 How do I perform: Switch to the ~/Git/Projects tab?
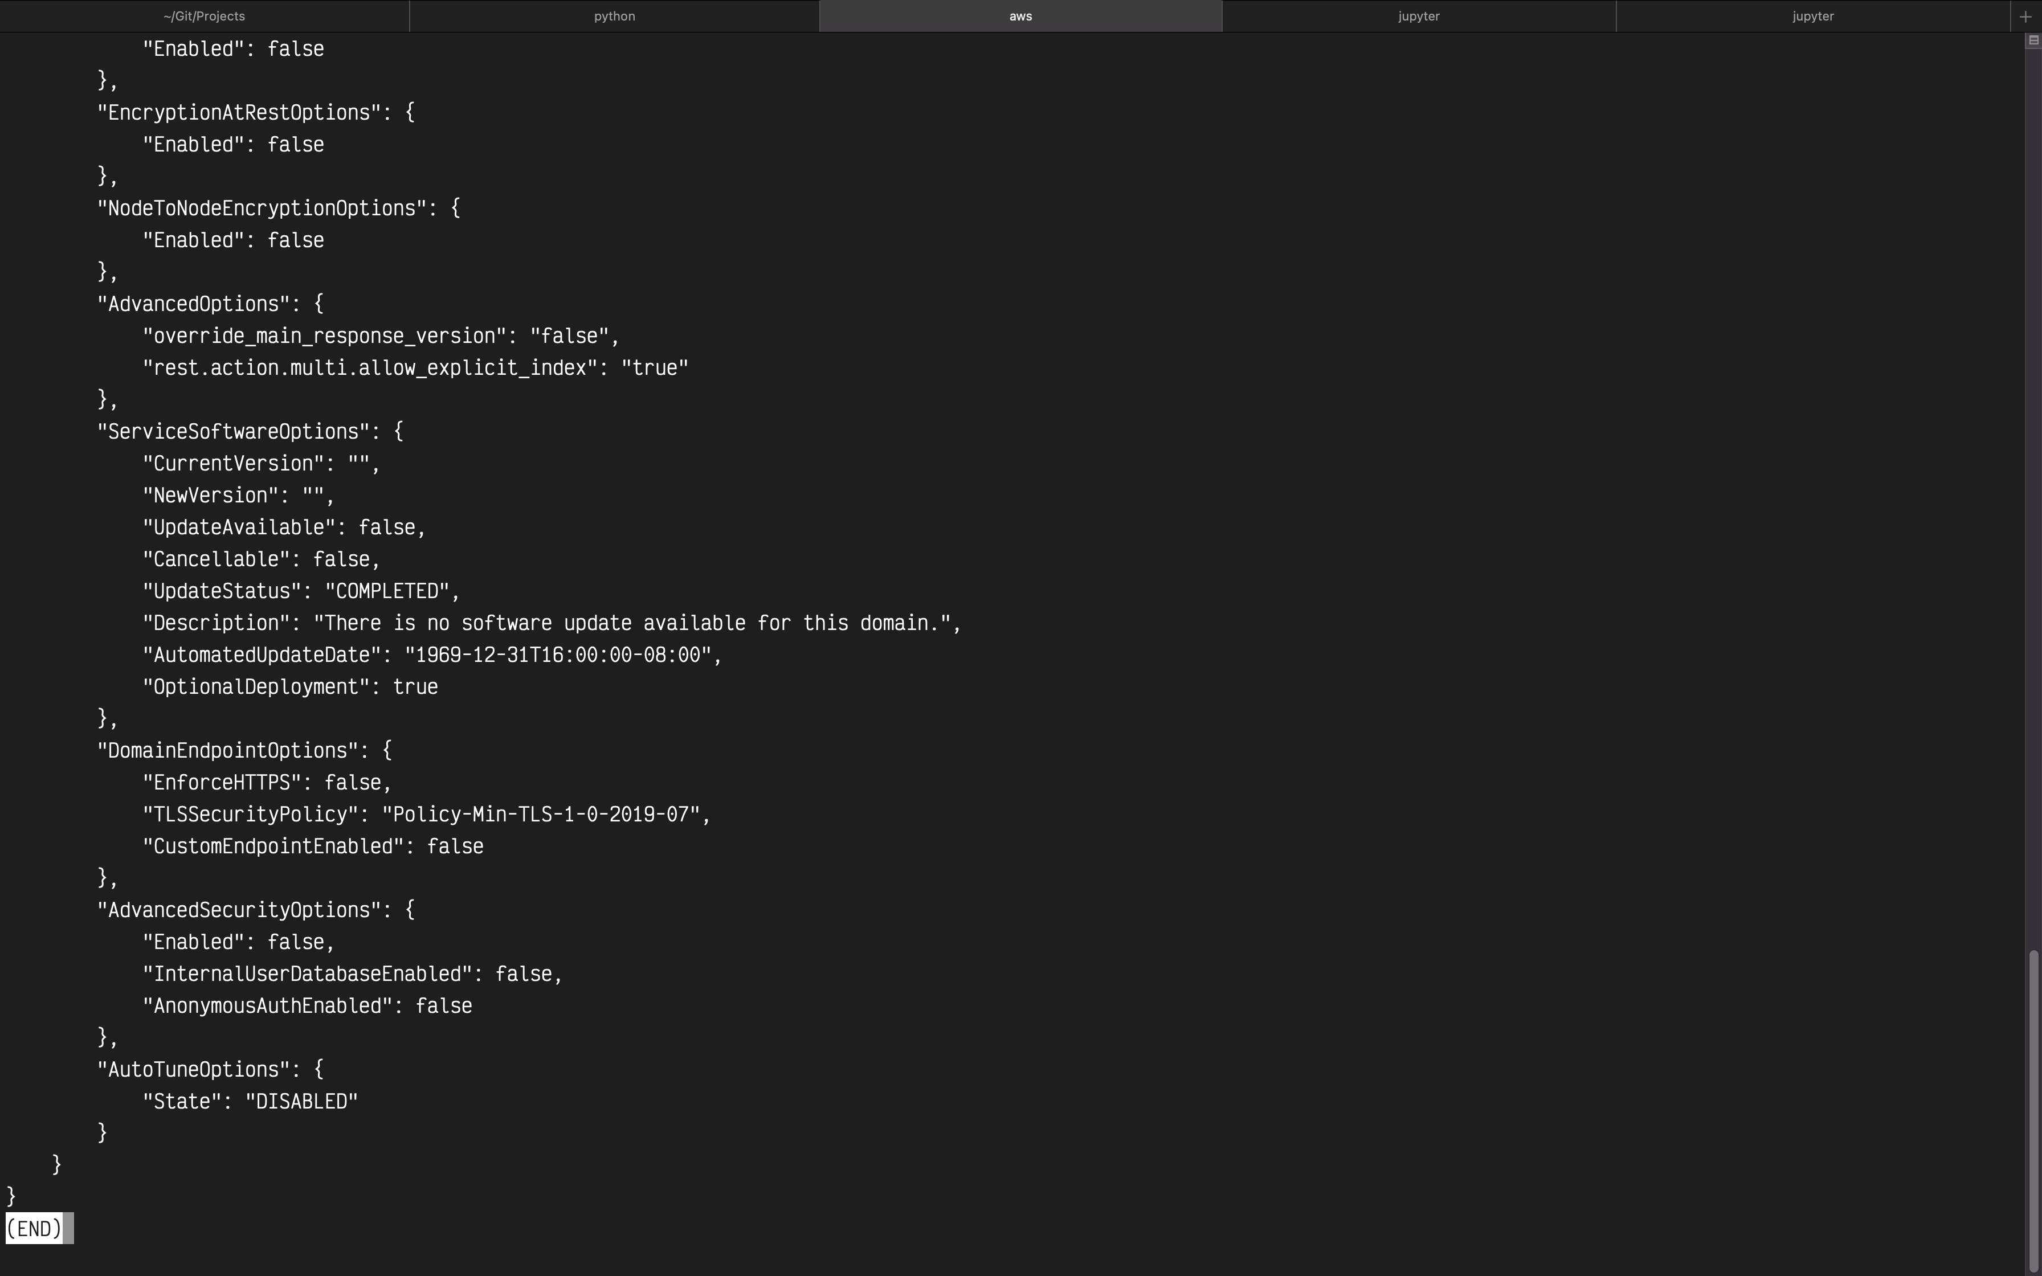[x=204, y=16]
